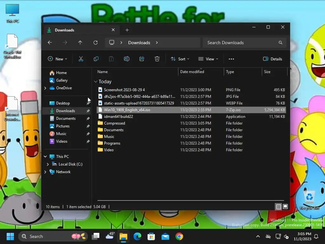325x244 pixels.
Task: Collapse the Today group
Action: [96, 82]
